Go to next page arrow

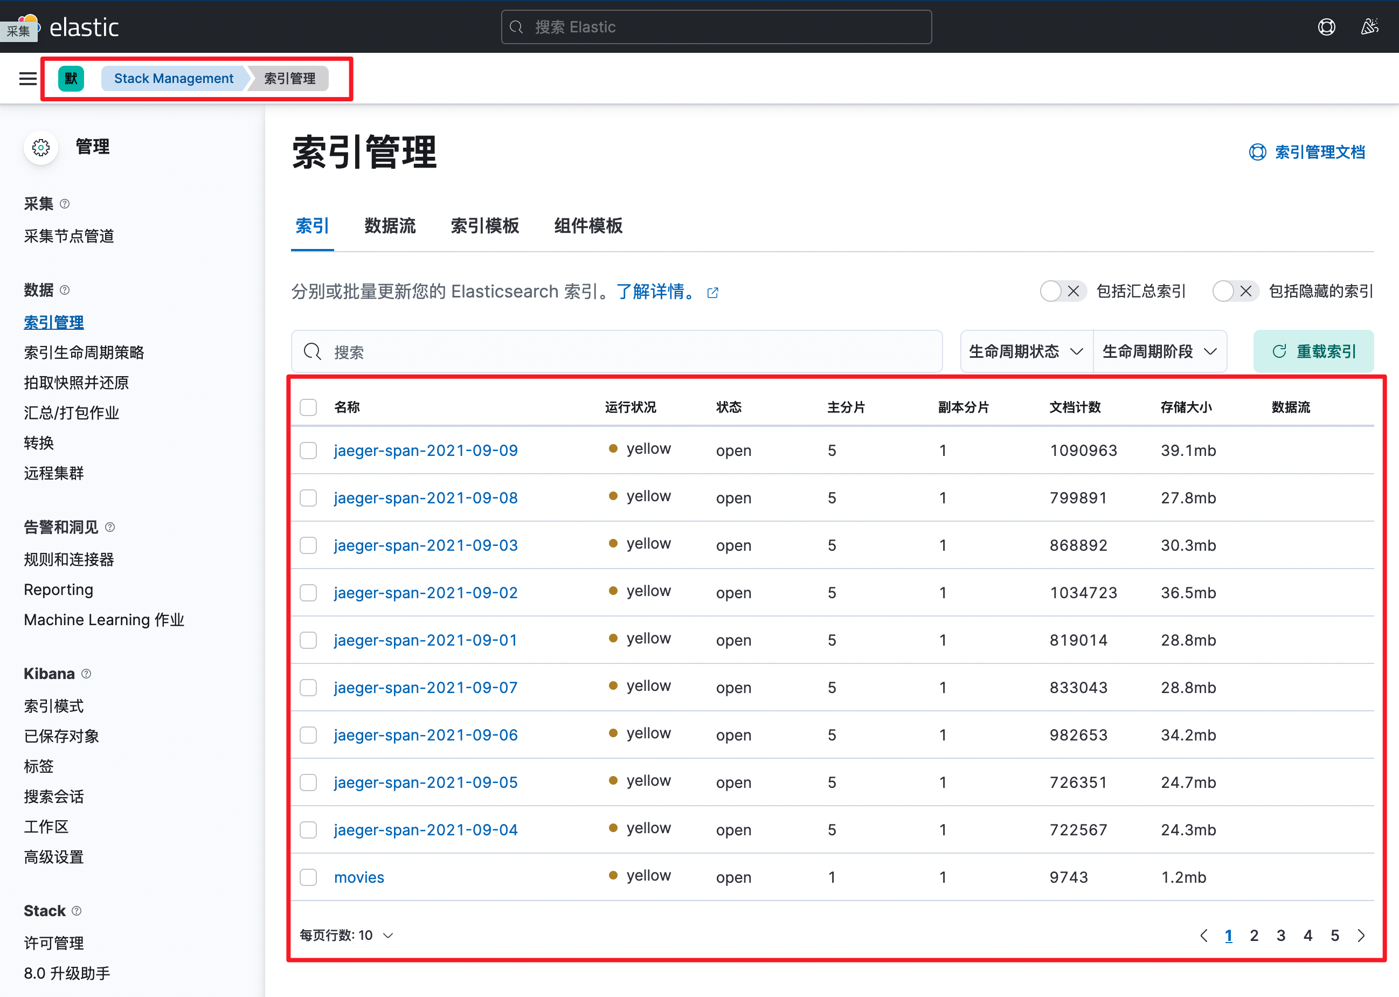click(x=1361, y=935)
